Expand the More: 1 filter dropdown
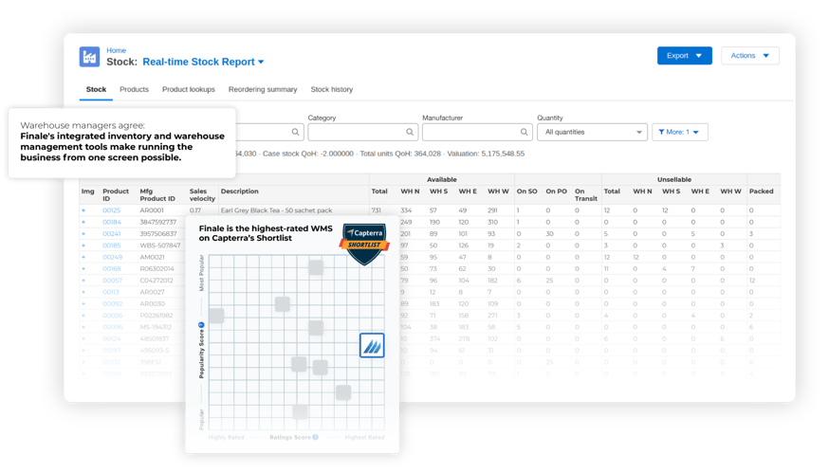Image resolution: width=829 pixels, height=473 pixels. pos(680,132)
